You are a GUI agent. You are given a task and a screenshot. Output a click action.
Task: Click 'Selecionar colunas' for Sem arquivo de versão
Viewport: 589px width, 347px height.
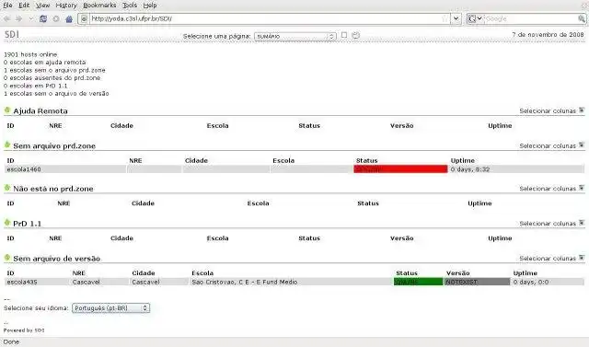tap(548, 259)
